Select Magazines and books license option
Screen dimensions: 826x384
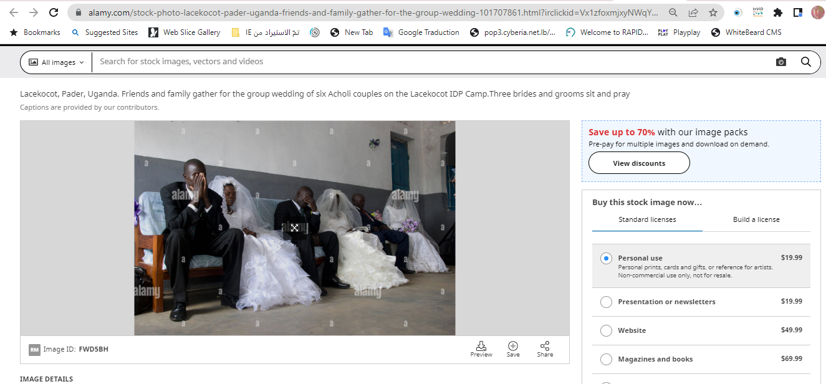pyautogui.click(x=606, y=359)
